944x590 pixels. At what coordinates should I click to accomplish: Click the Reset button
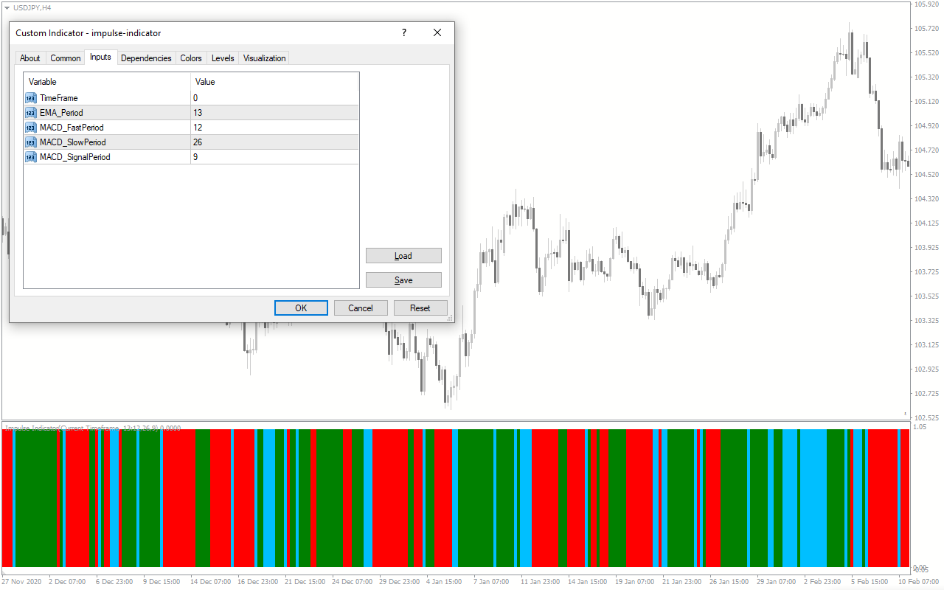coord(420,308)
